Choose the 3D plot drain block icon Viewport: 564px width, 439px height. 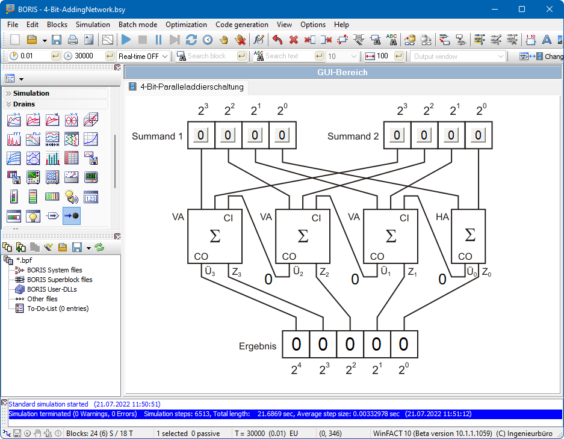[90, 120]
